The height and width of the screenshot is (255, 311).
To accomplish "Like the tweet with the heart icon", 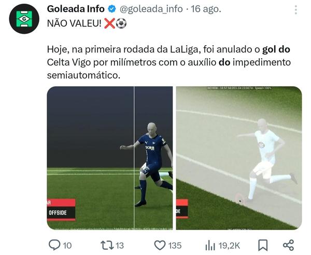I will coord(160,245).
